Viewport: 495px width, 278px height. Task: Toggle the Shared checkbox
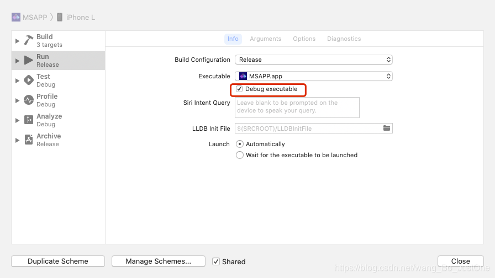point(216,261)
